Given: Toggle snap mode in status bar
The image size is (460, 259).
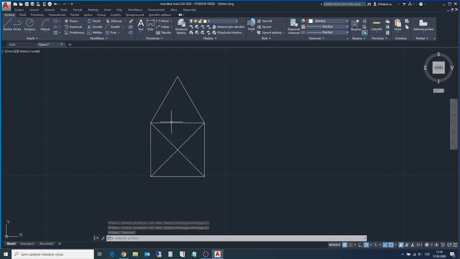Looking at the screenshot, I should click(x=351, y=245).
